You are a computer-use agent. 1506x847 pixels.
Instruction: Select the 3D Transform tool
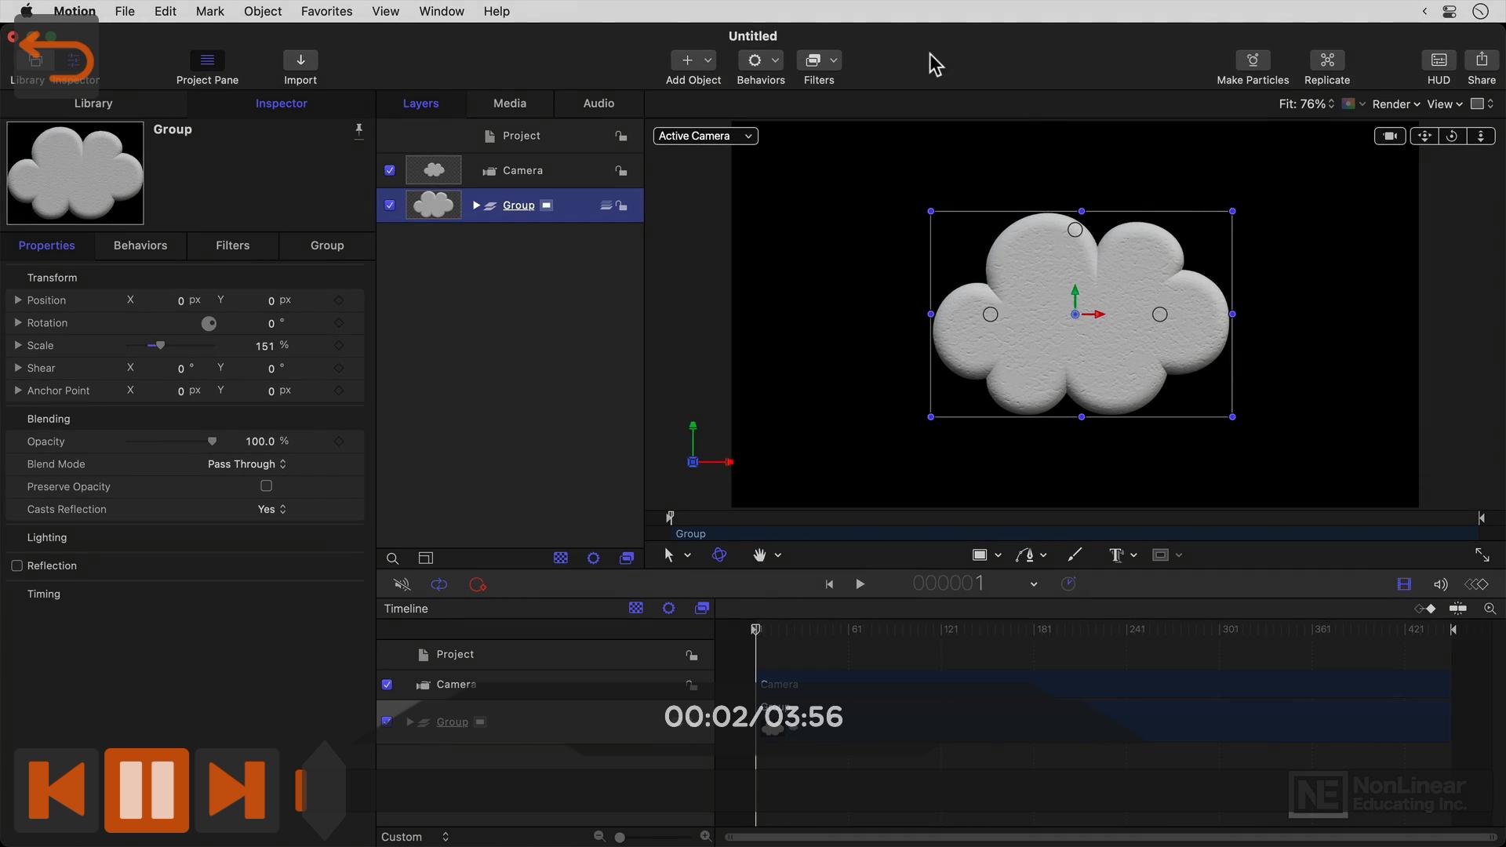718,555
